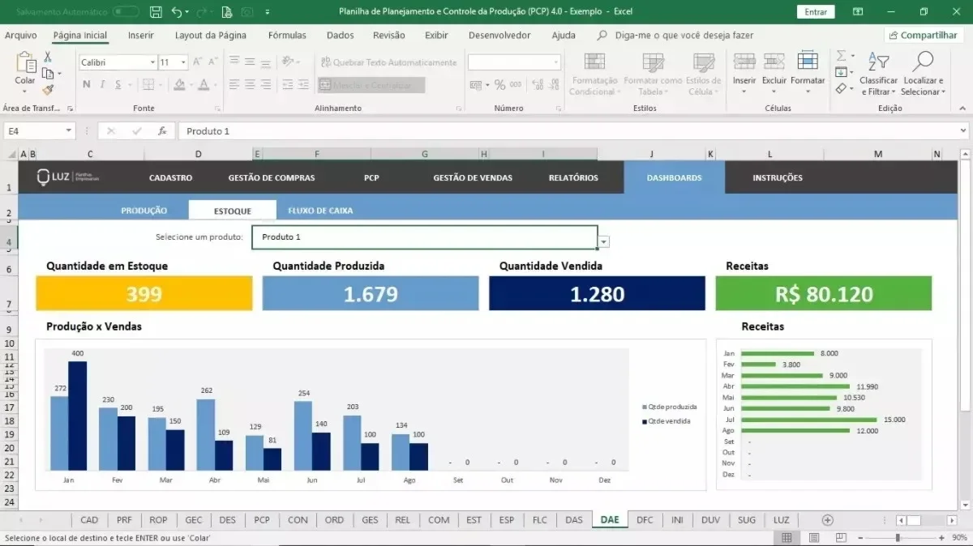Image resolution: width=973 pixels, height=546 pixels.
Task: Toggle the Negrito bold formatting button
Action: pyautogui.click(x=87, y=84)
